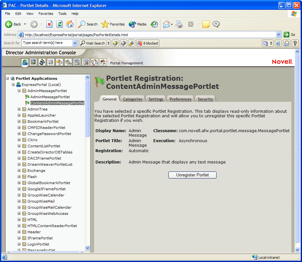
Task: Refresh the page with the Refresh icon
Action: (x=60, y=24)
